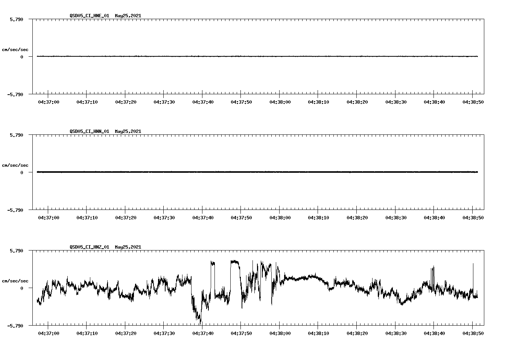Click the May25,2021 date label on the HNZ plot
The height and width of the screenshot is (347, 511).
pos(127,247)
